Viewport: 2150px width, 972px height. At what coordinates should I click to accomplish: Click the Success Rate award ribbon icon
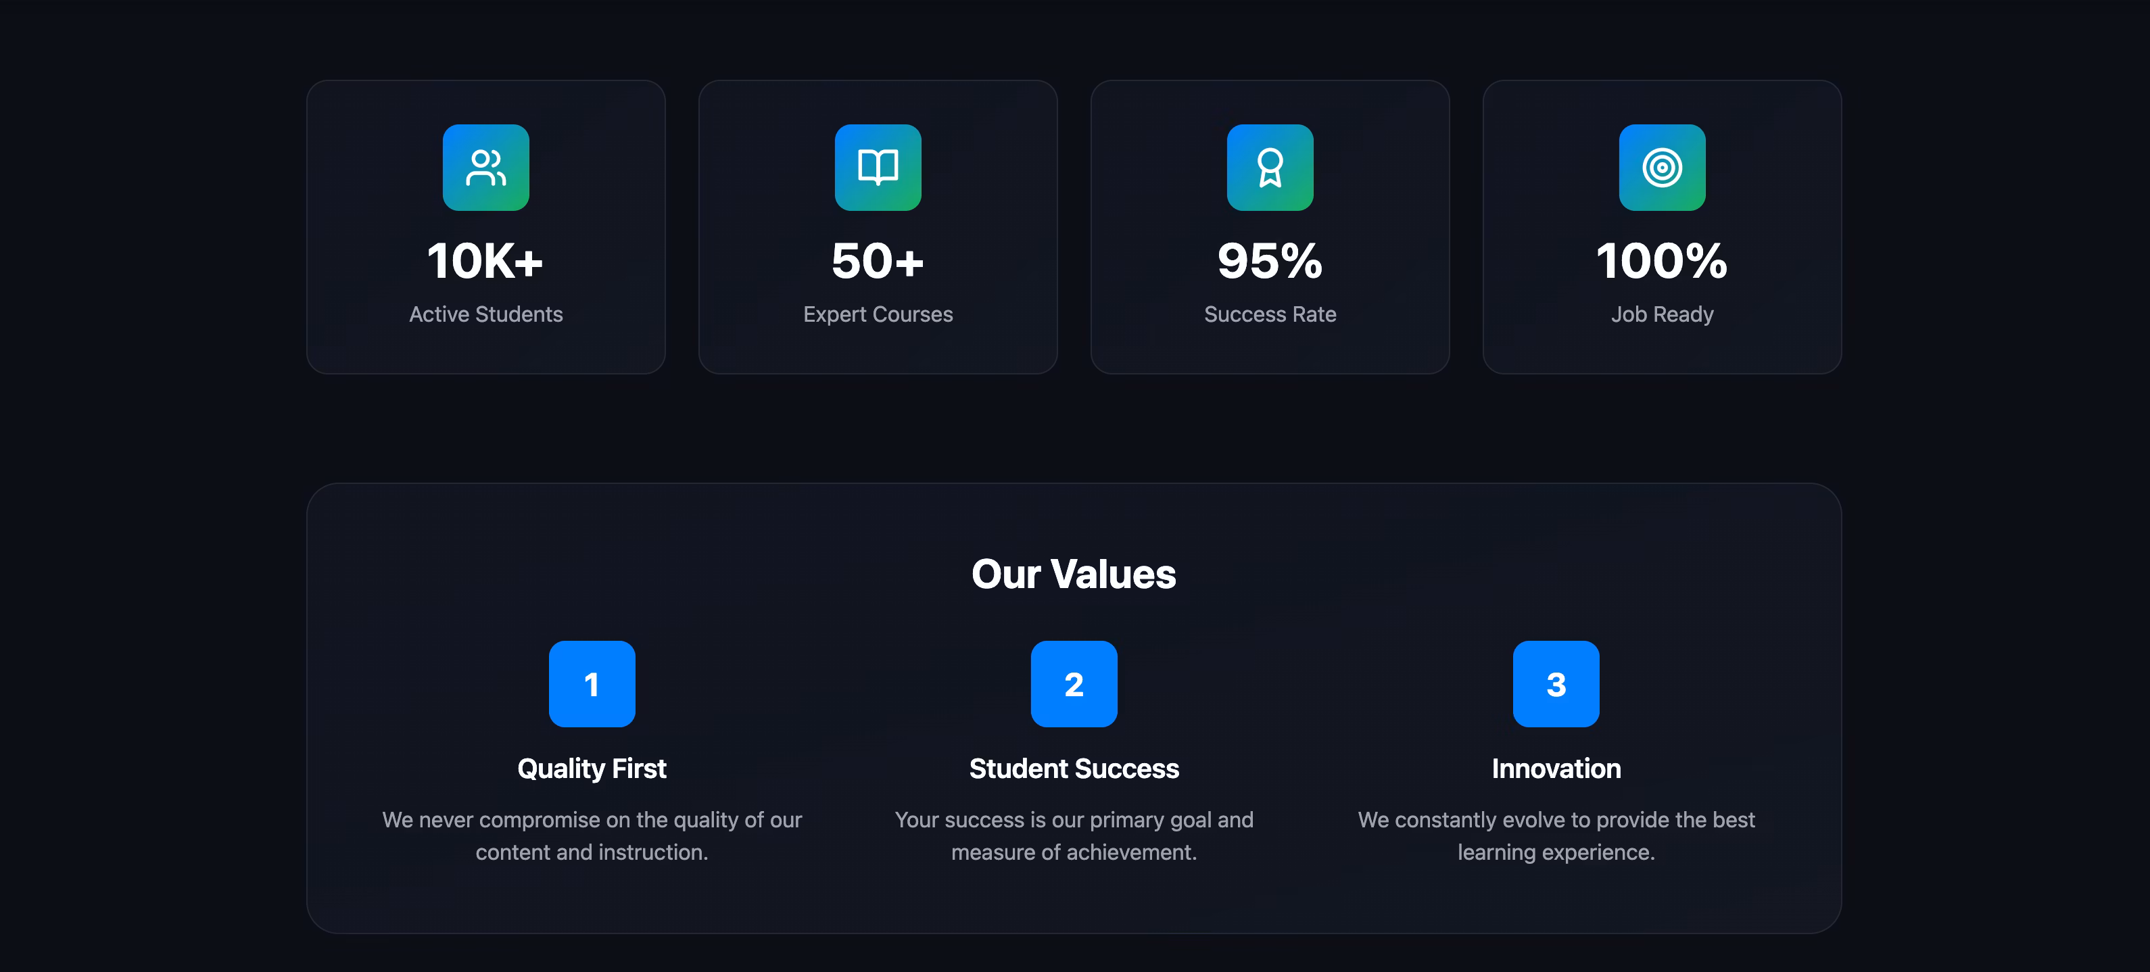tap(1270, 168)
